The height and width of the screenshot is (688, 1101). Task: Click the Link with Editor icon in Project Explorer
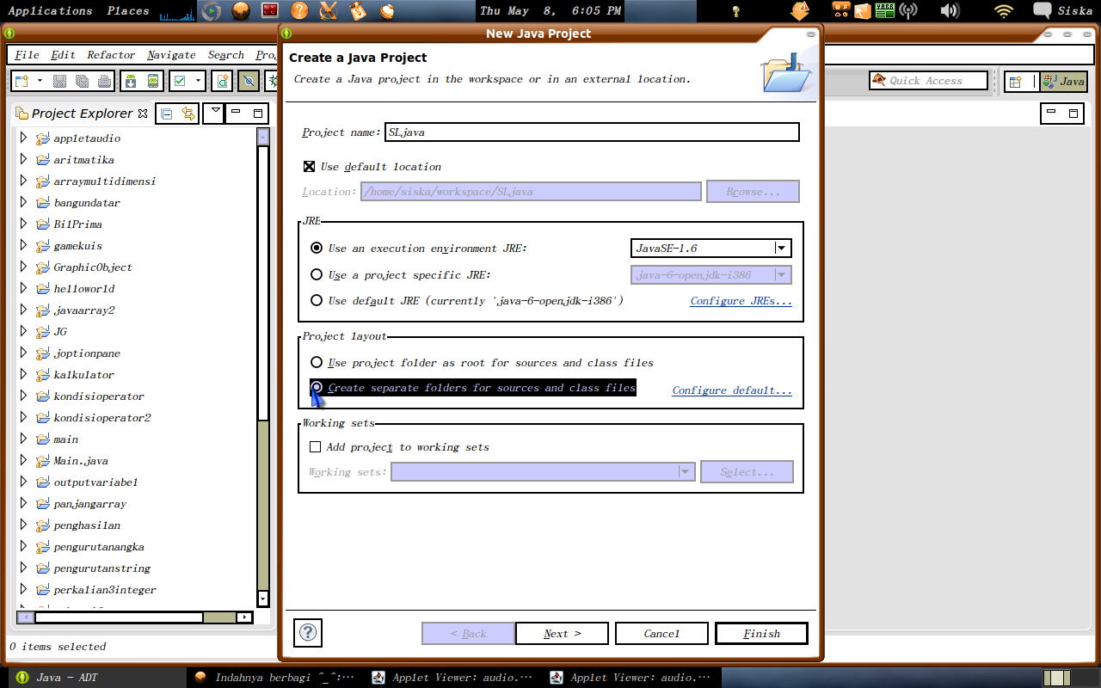pyautogui.click(x=188, y=114)
